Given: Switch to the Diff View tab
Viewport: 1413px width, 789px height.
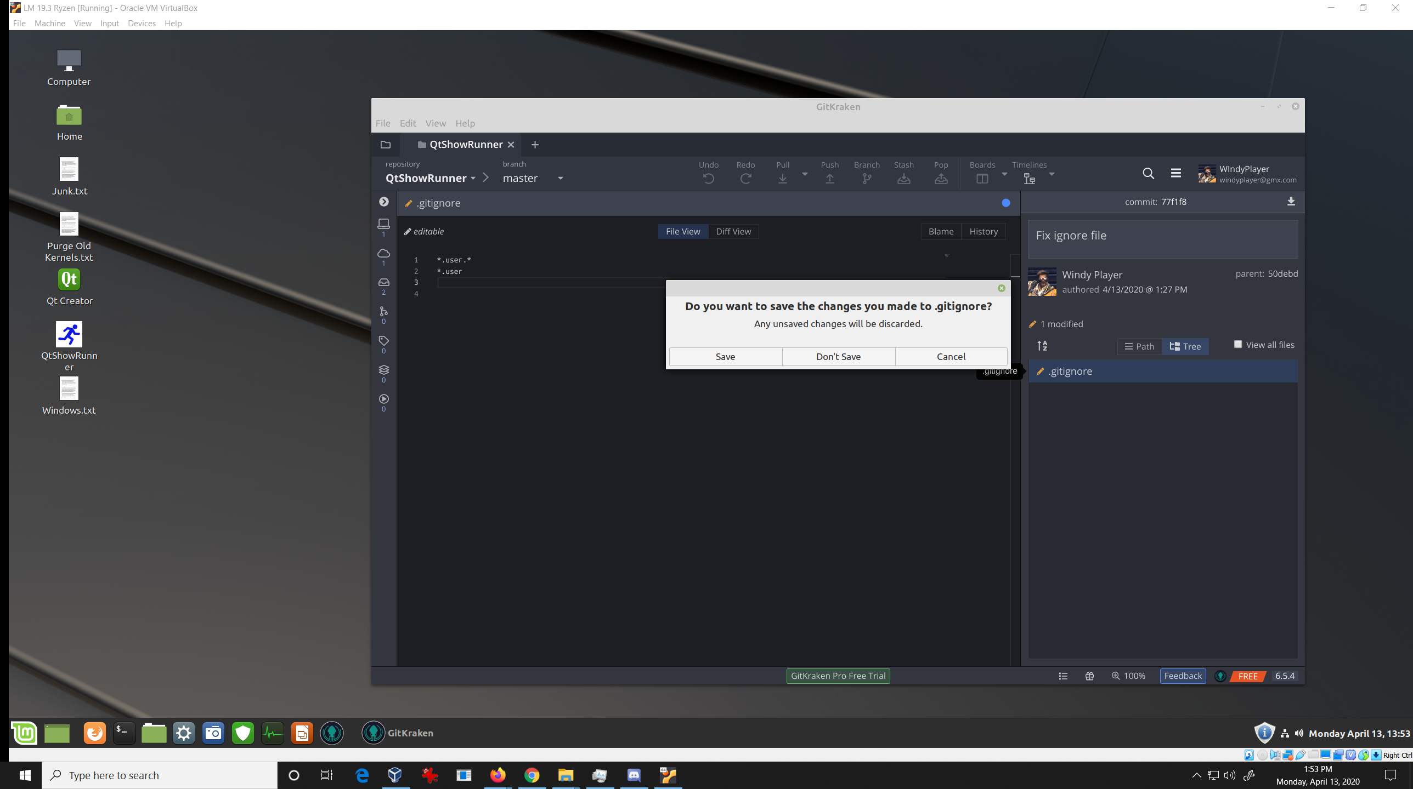Looking at the screenshot, I should coord(733,231).
